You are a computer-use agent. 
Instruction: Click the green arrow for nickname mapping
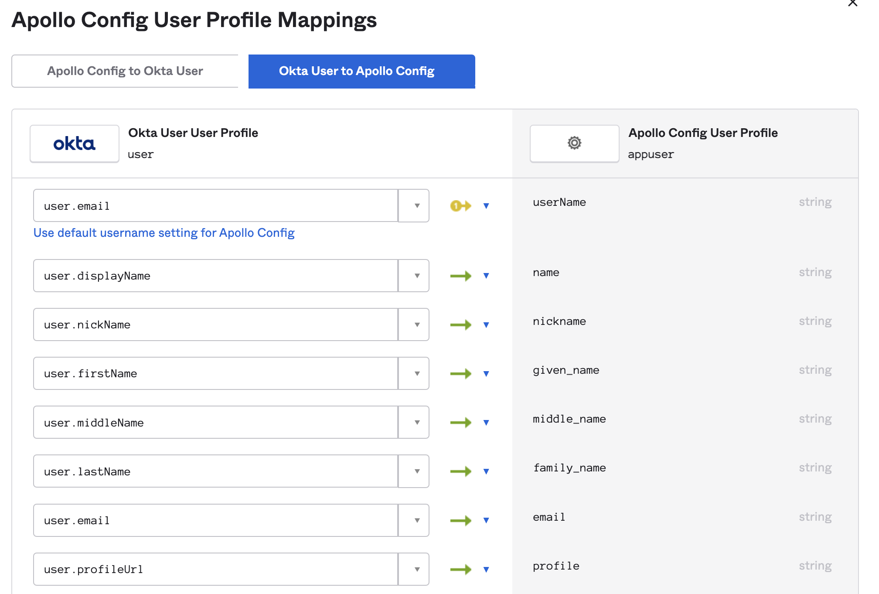460,324
